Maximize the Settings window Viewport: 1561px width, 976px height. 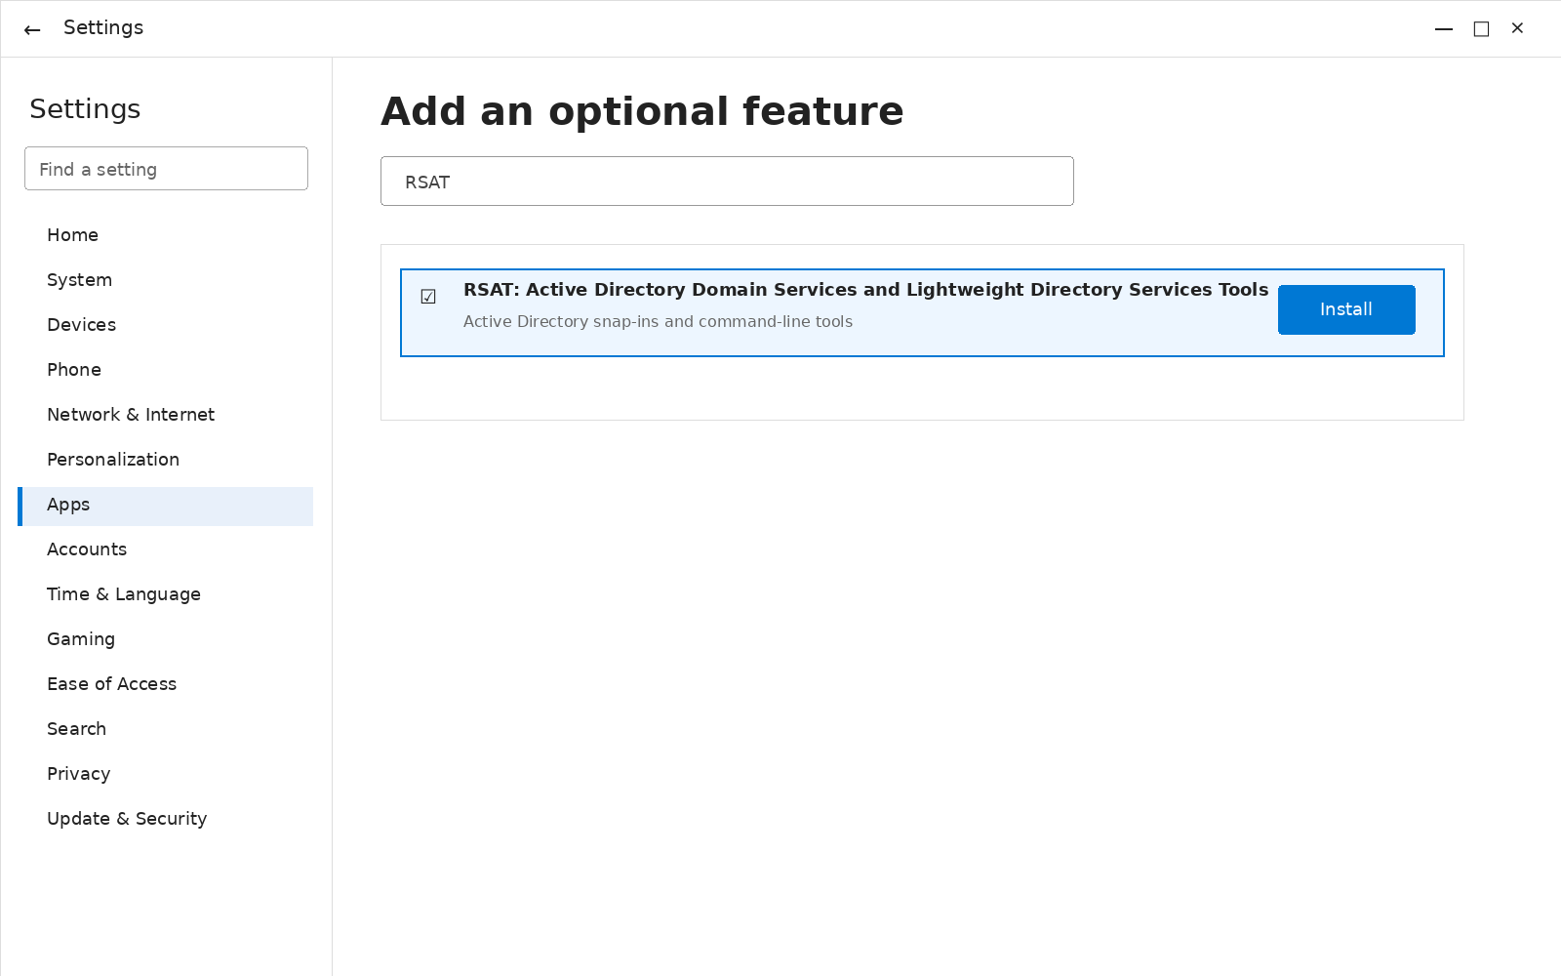click(x=1481, y=29)
